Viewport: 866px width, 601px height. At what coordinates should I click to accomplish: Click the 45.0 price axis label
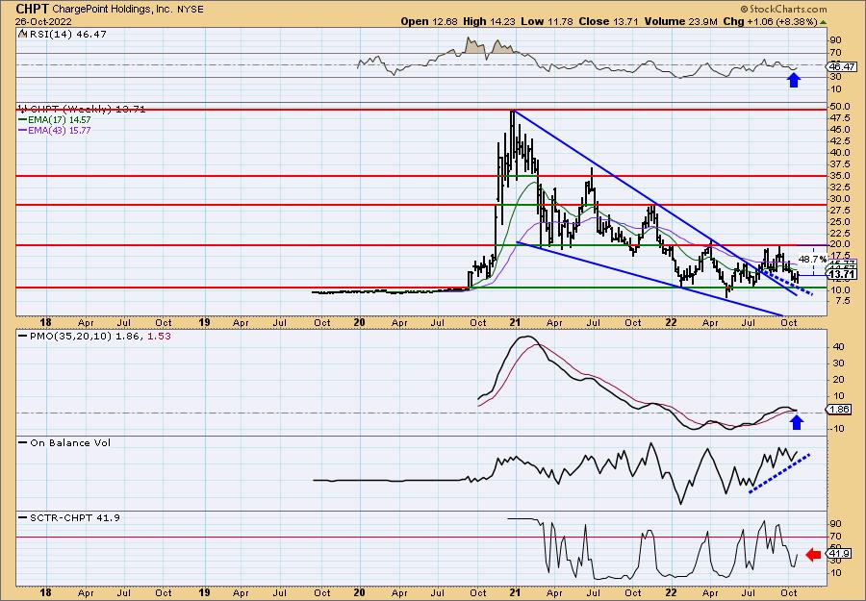[x=839, y=130]
